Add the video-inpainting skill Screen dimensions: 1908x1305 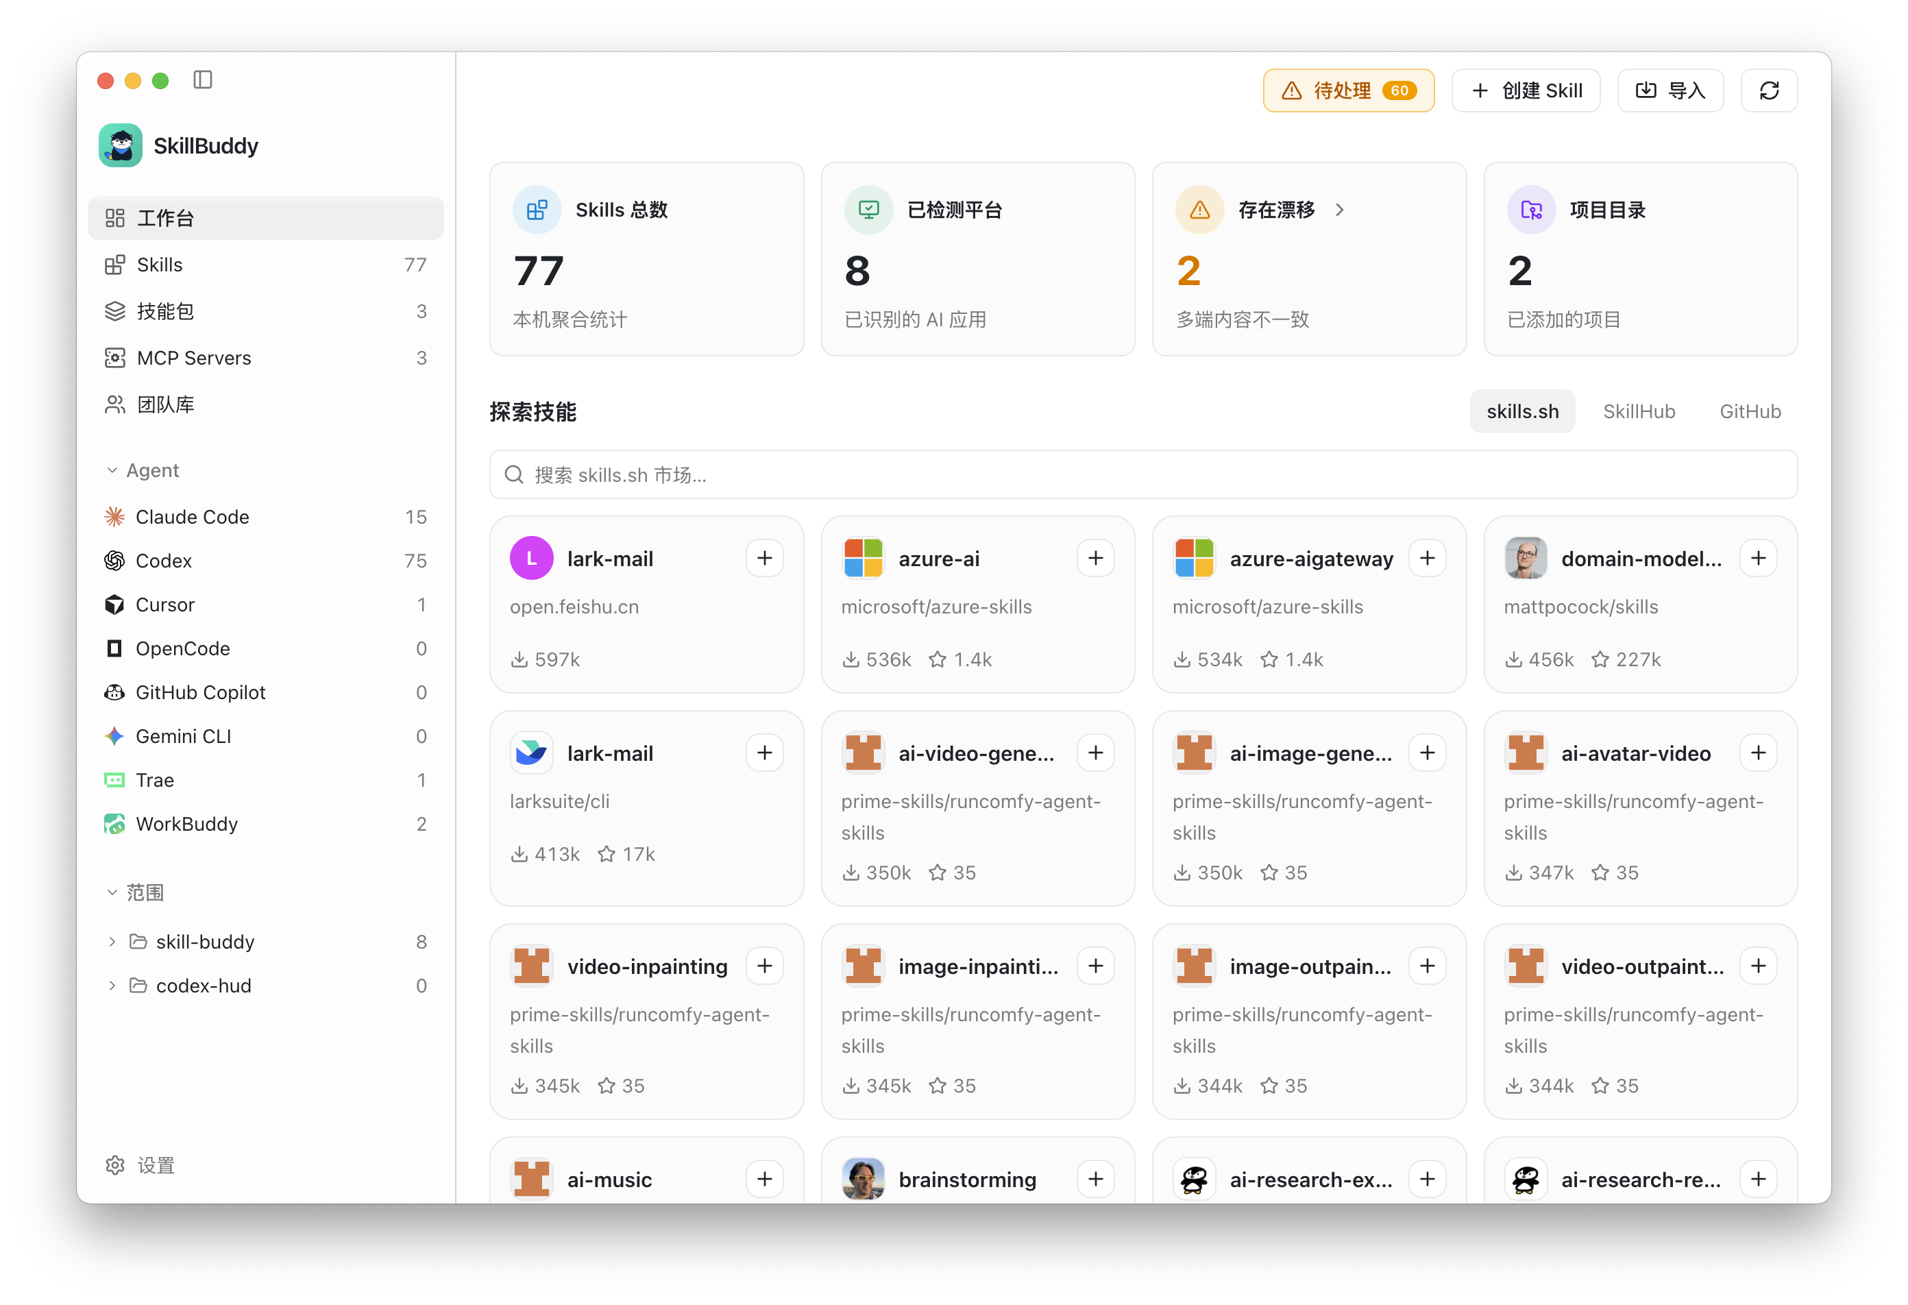[x=764, y=966]
